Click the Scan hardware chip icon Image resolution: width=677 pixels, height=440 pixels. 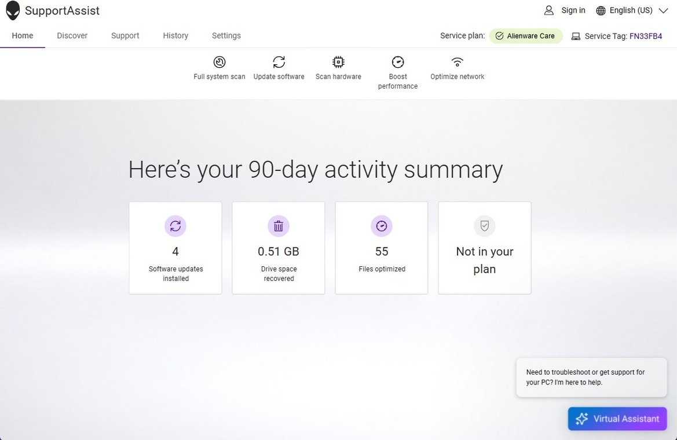(x=338, y=62)
